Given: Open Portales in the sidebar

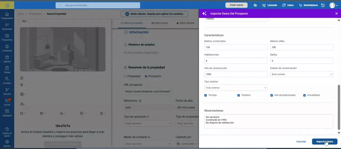Looking at the screenshot, I should click(x=7, y=81).
